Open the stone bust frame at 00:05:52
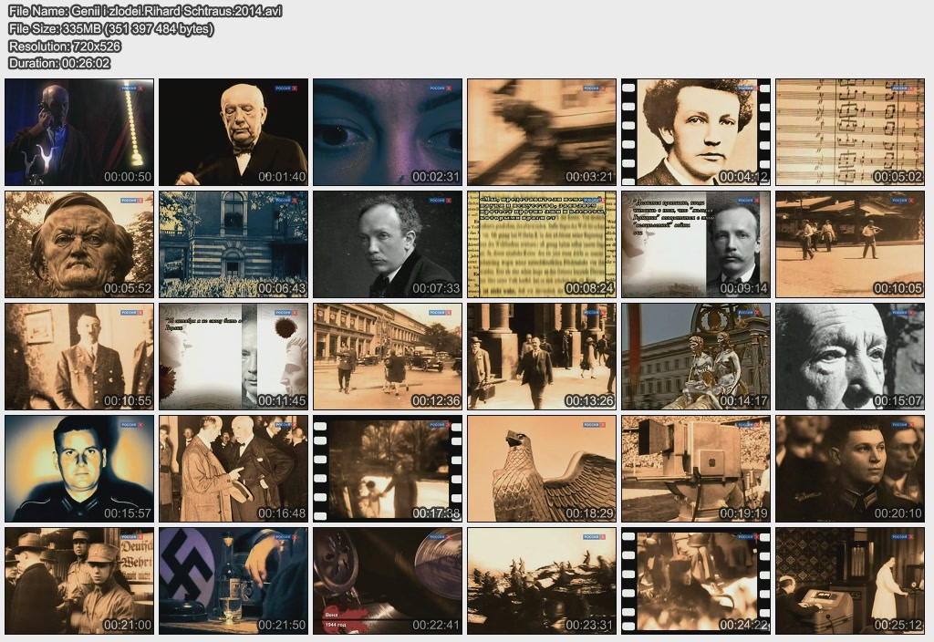Image resolution: width=934 pixels, height=642 pixels. pos(79,244)
